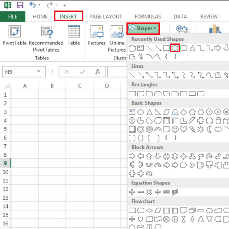The height and width of the screenshot is (229, 229).
Task: Select Right Arrow in Recently Used Shapes
Action: [218, 48]
